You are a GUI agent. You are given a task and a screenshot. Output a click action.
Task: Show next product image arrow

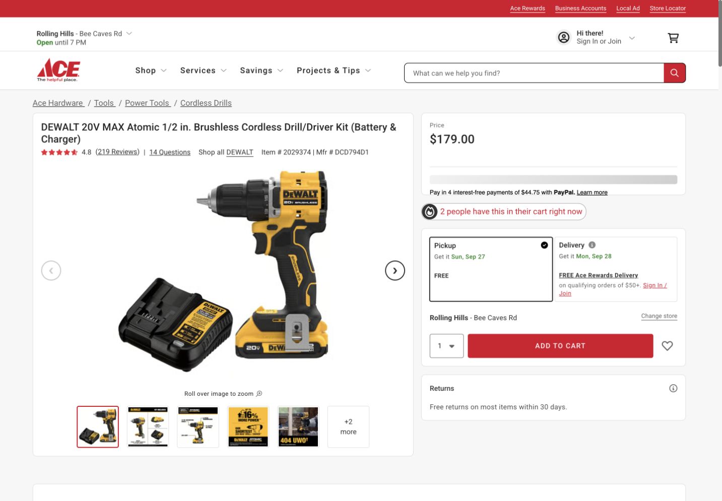[x=395, y=270]
